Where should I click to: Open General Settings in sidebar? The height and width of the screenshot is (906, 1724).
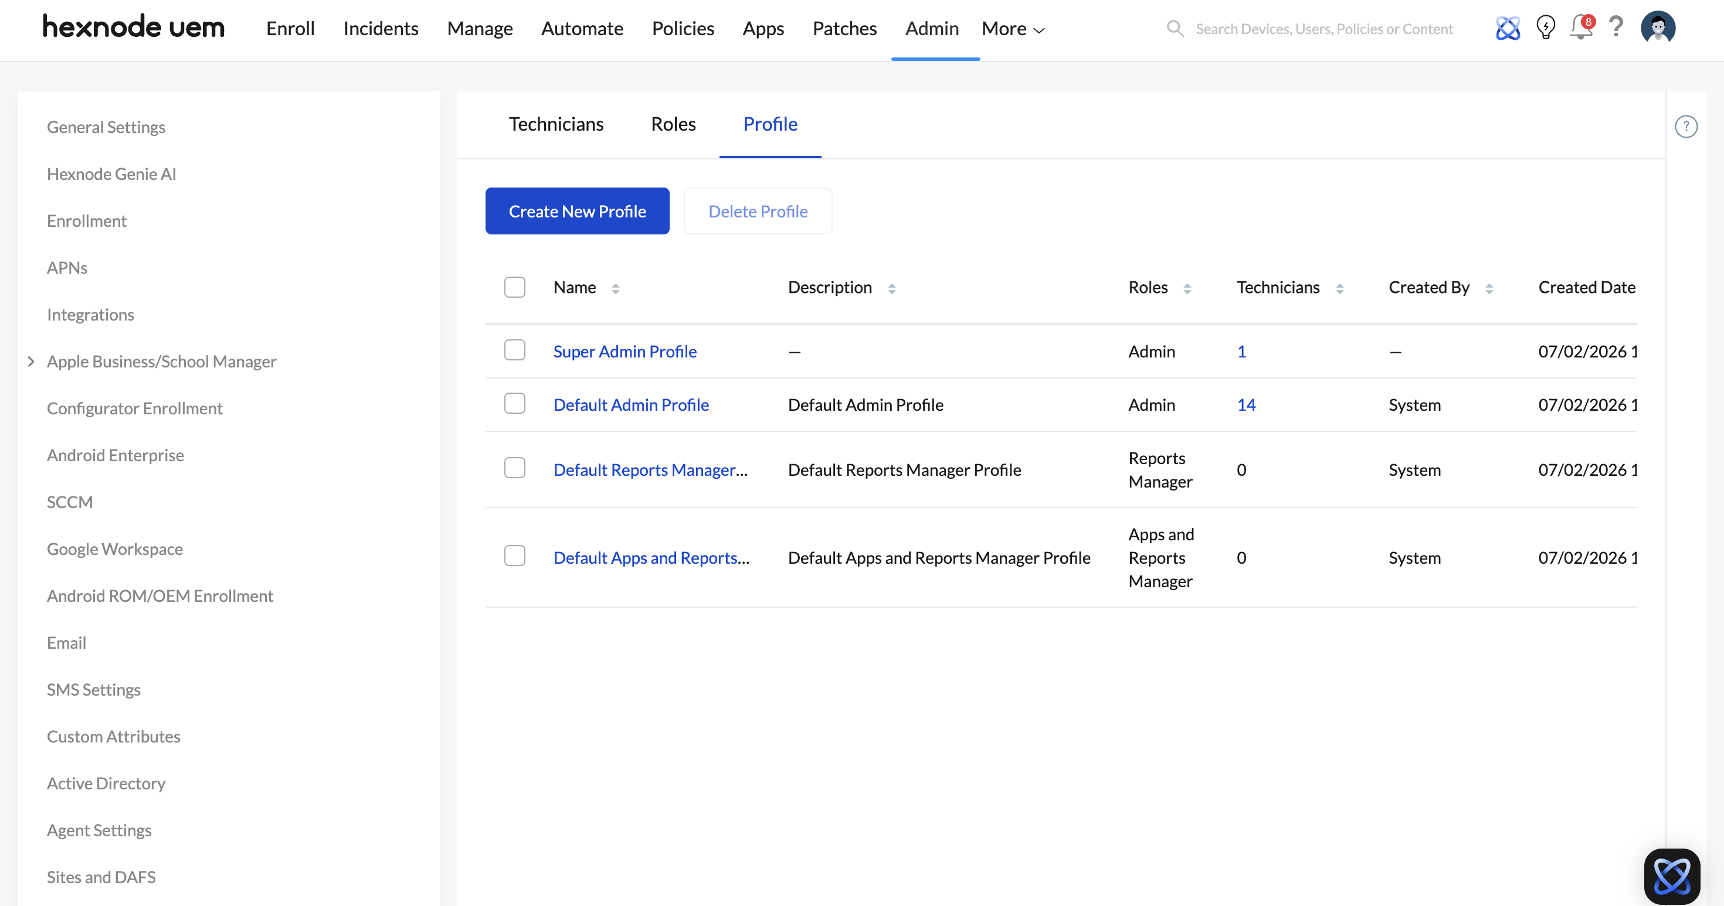tap(106, 127)
